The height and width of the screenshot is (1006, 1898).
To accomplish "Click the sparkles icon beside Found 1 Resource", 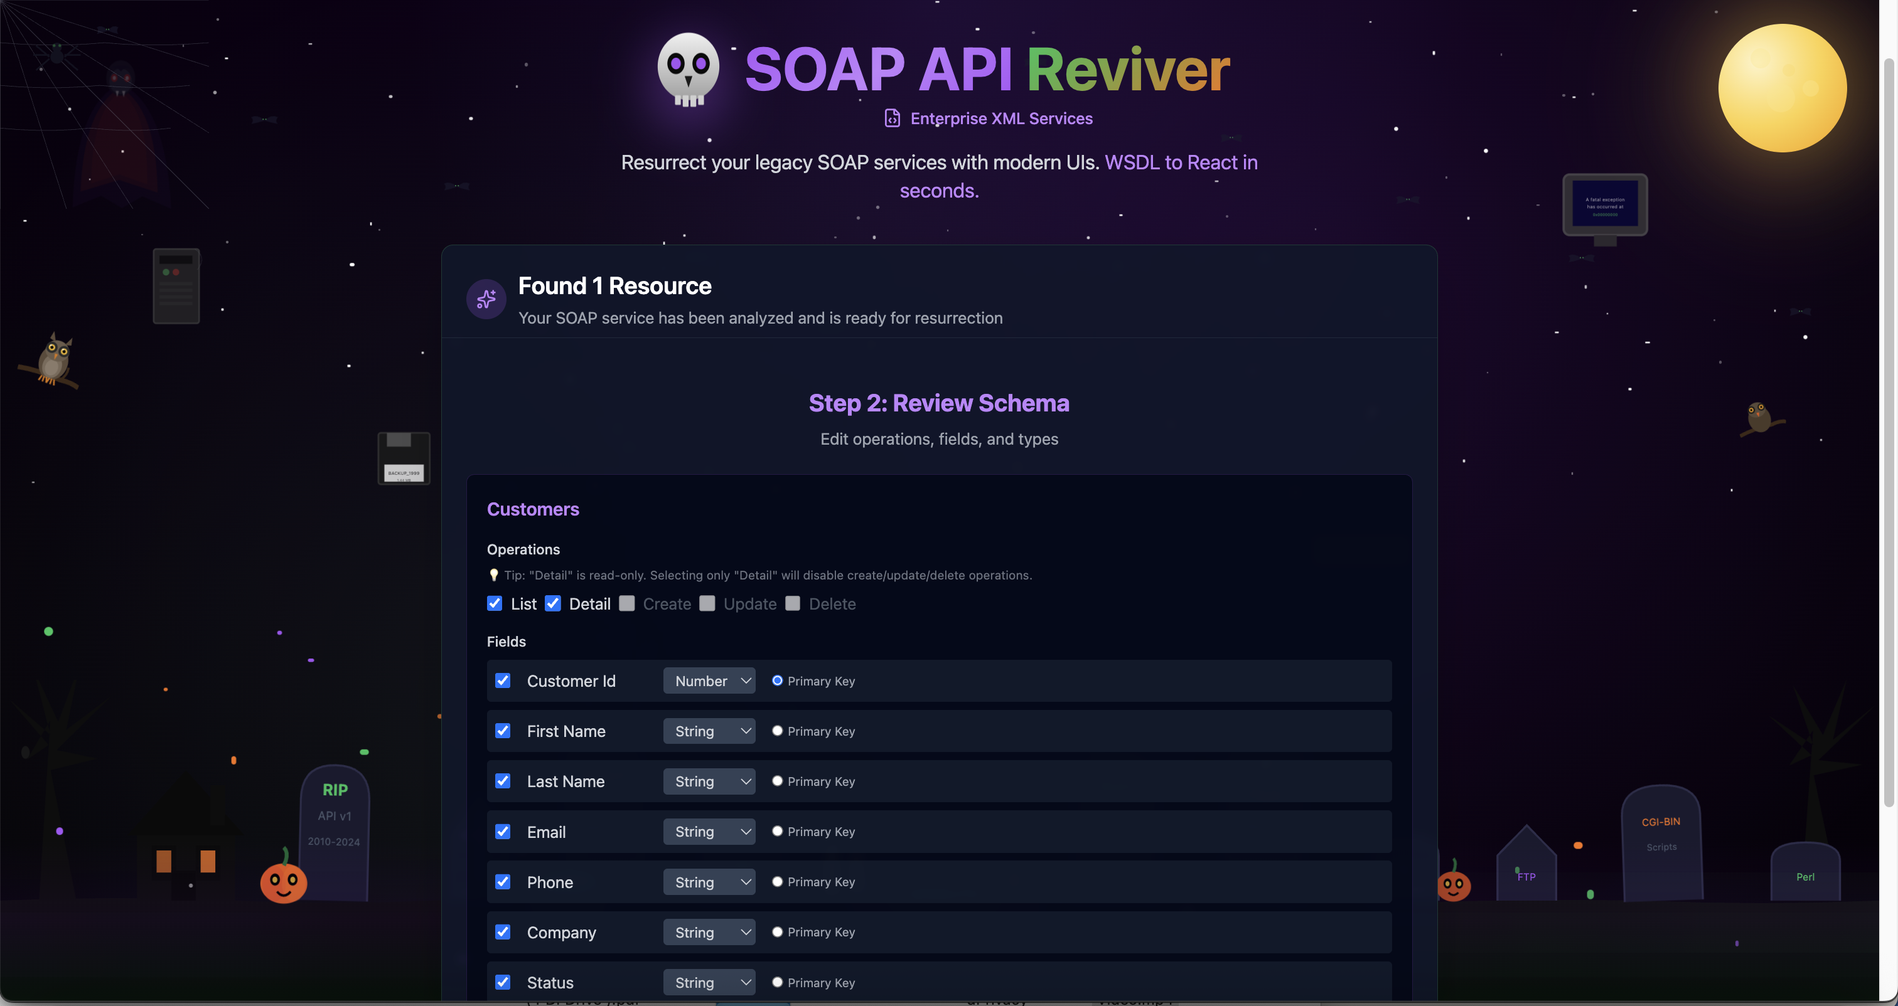I will coord(486,299).
